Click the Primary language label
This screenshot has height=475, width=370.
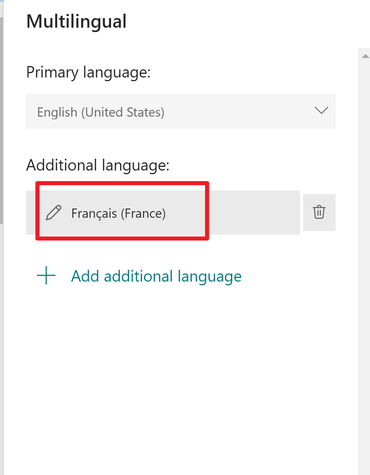[x=88, y=72]
